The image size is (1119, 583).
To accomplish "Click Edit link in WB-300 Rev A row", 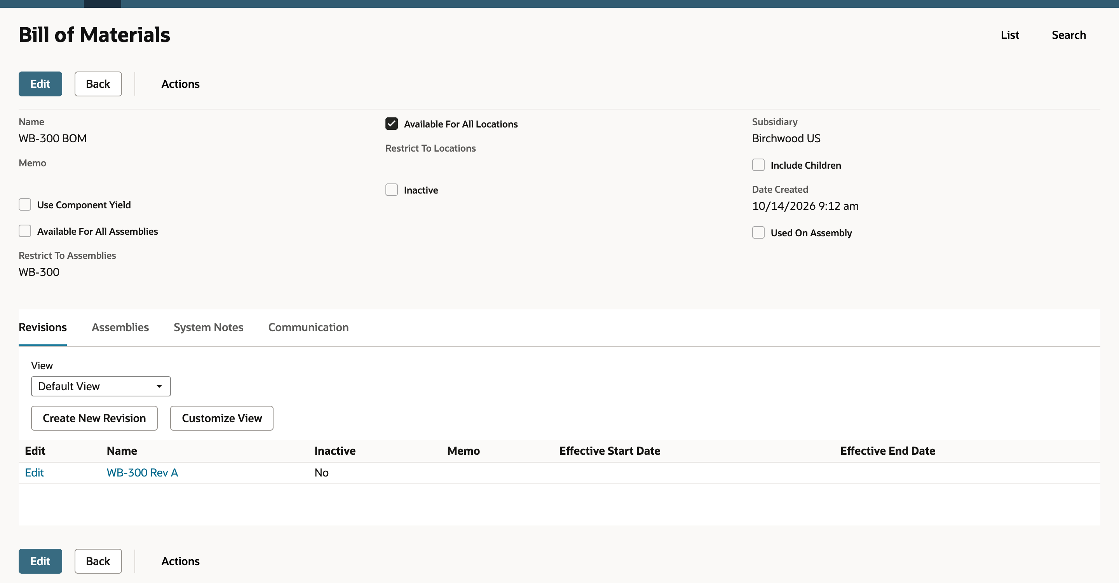I will [x=34, y=473].
